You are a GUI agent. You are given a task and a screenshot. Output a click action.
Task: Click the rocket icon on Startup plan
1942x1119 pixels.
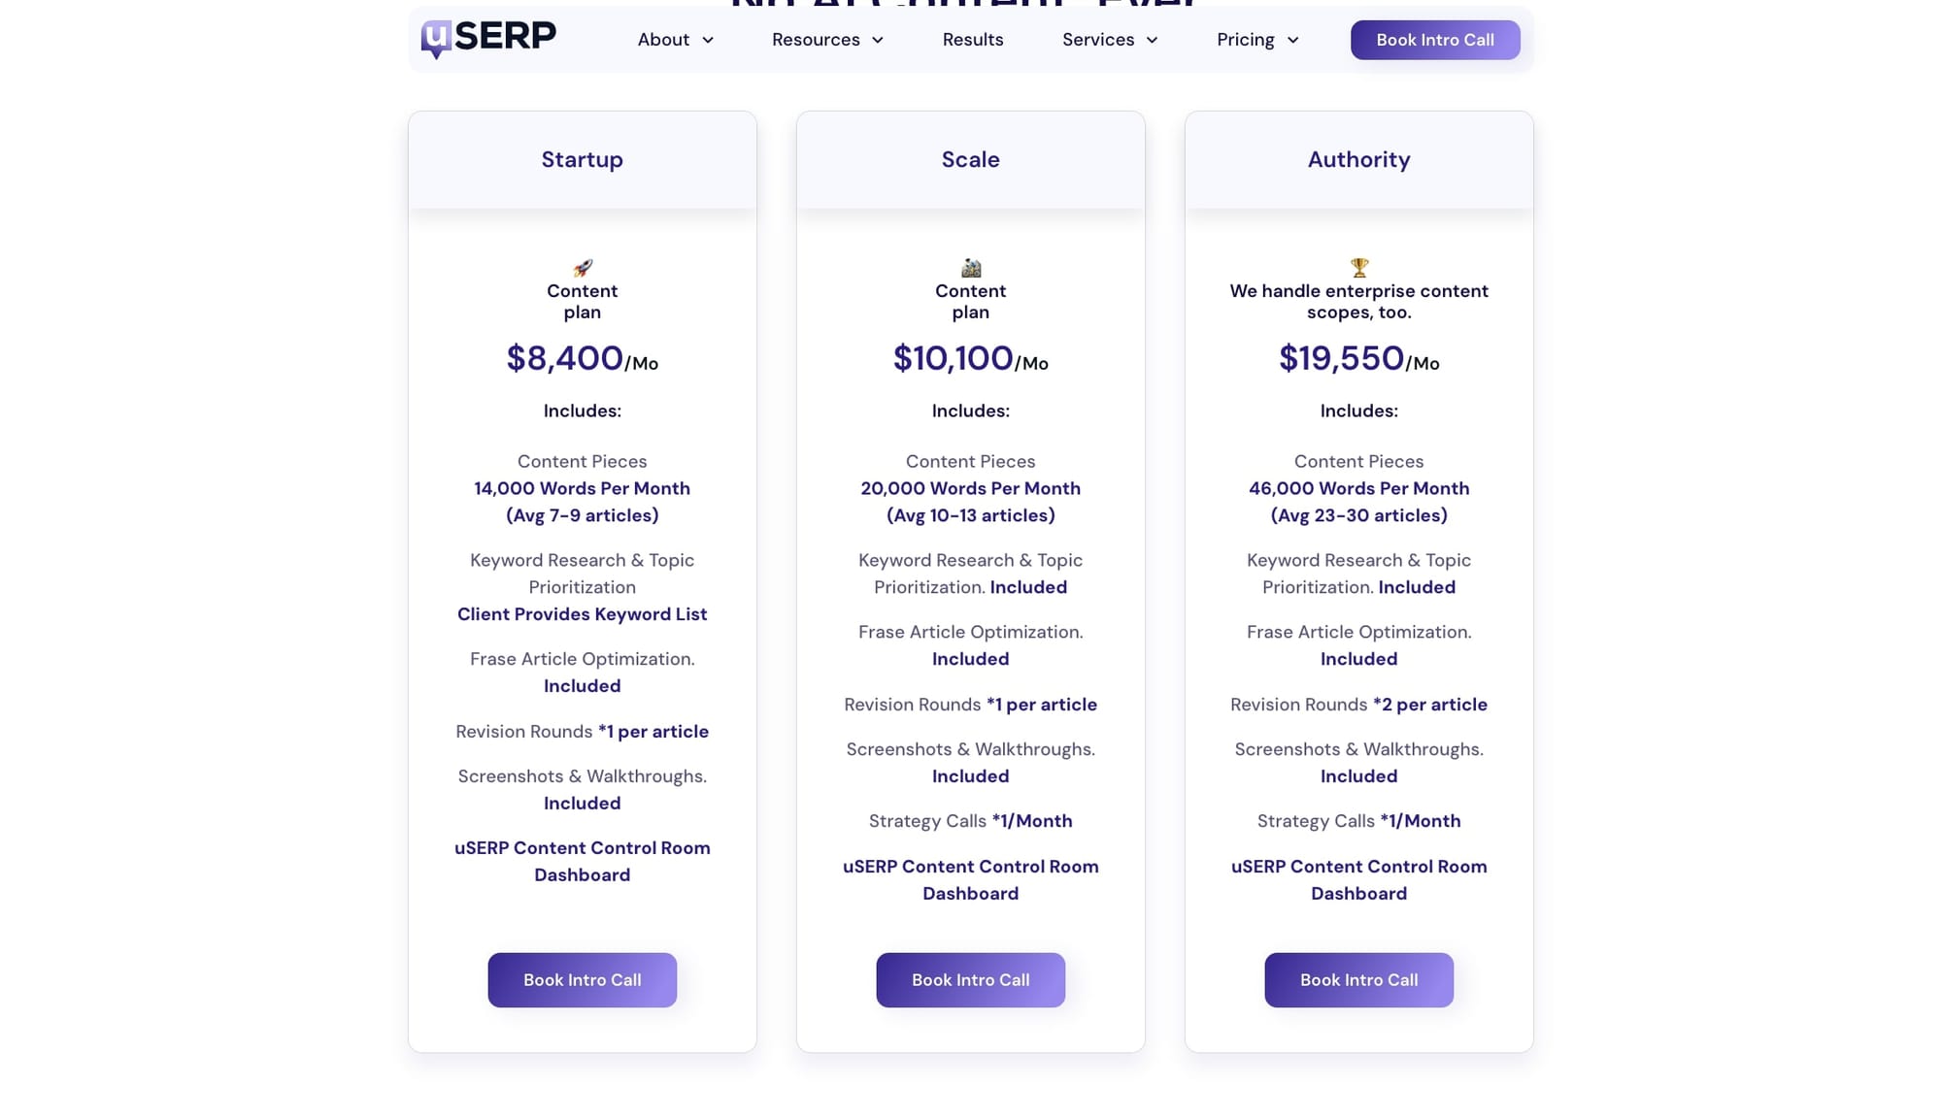pos(582,269)
